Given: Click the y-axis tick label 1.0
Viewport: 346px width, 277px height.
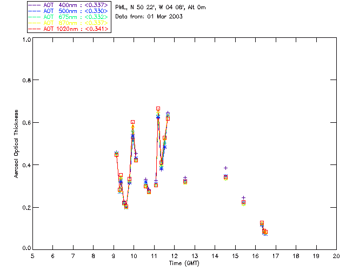Looking at the screenshot, I should [26, 39].
